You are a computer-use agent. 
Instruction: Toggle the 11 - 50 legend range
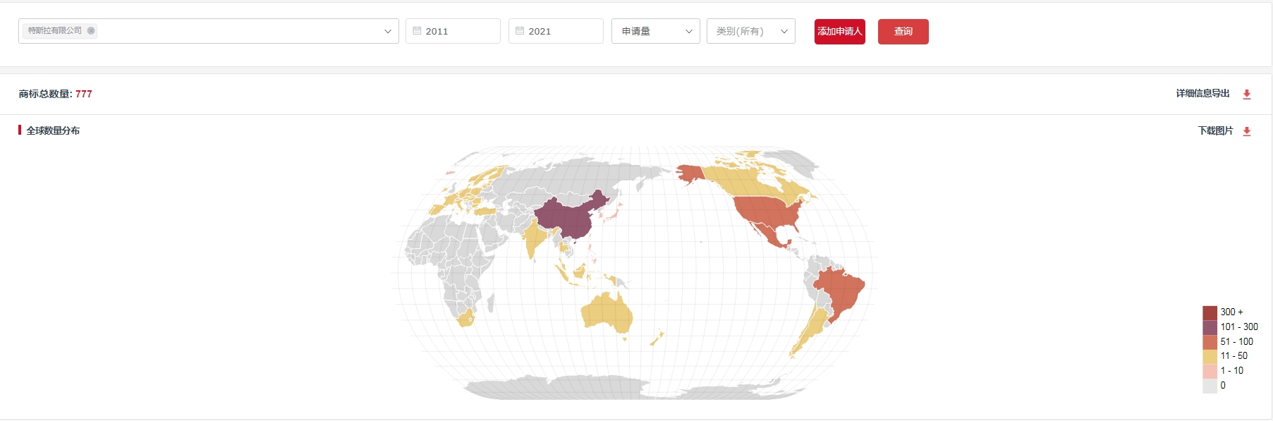pyautogui.click(x=1210, y=356)
